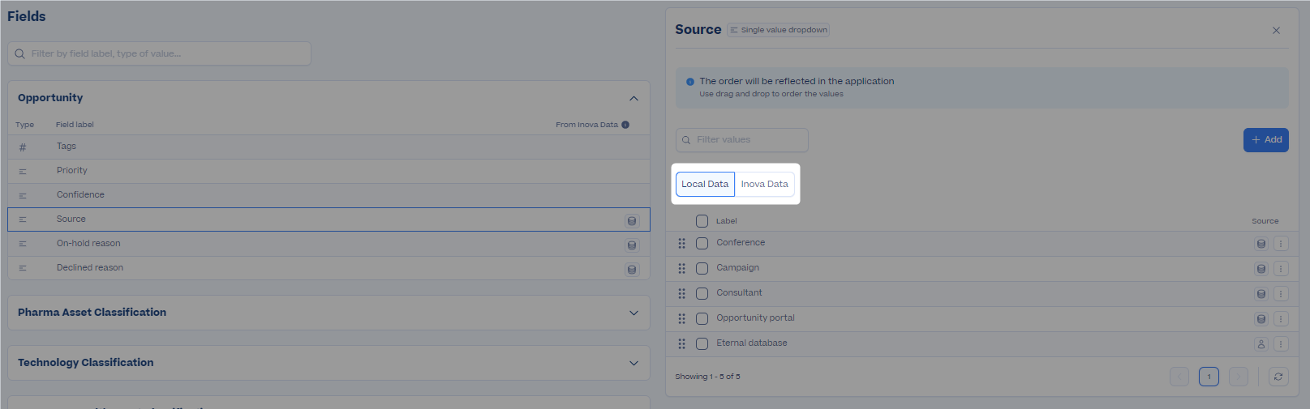
Task: Click the drag handle for Conference value
Action: point(682,244)
